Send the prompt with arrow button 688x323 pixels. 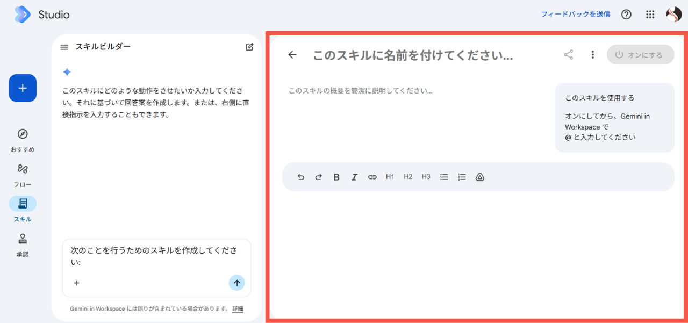(237, 283)
